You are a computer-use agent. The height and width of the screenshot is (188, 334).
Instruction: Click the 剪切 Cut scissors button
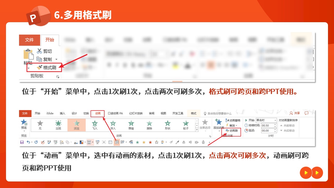[x=44, y=51]
